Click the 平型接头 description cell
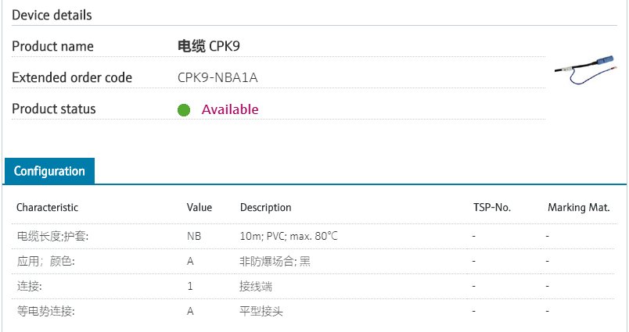629x332 pixels. (261, 311)
